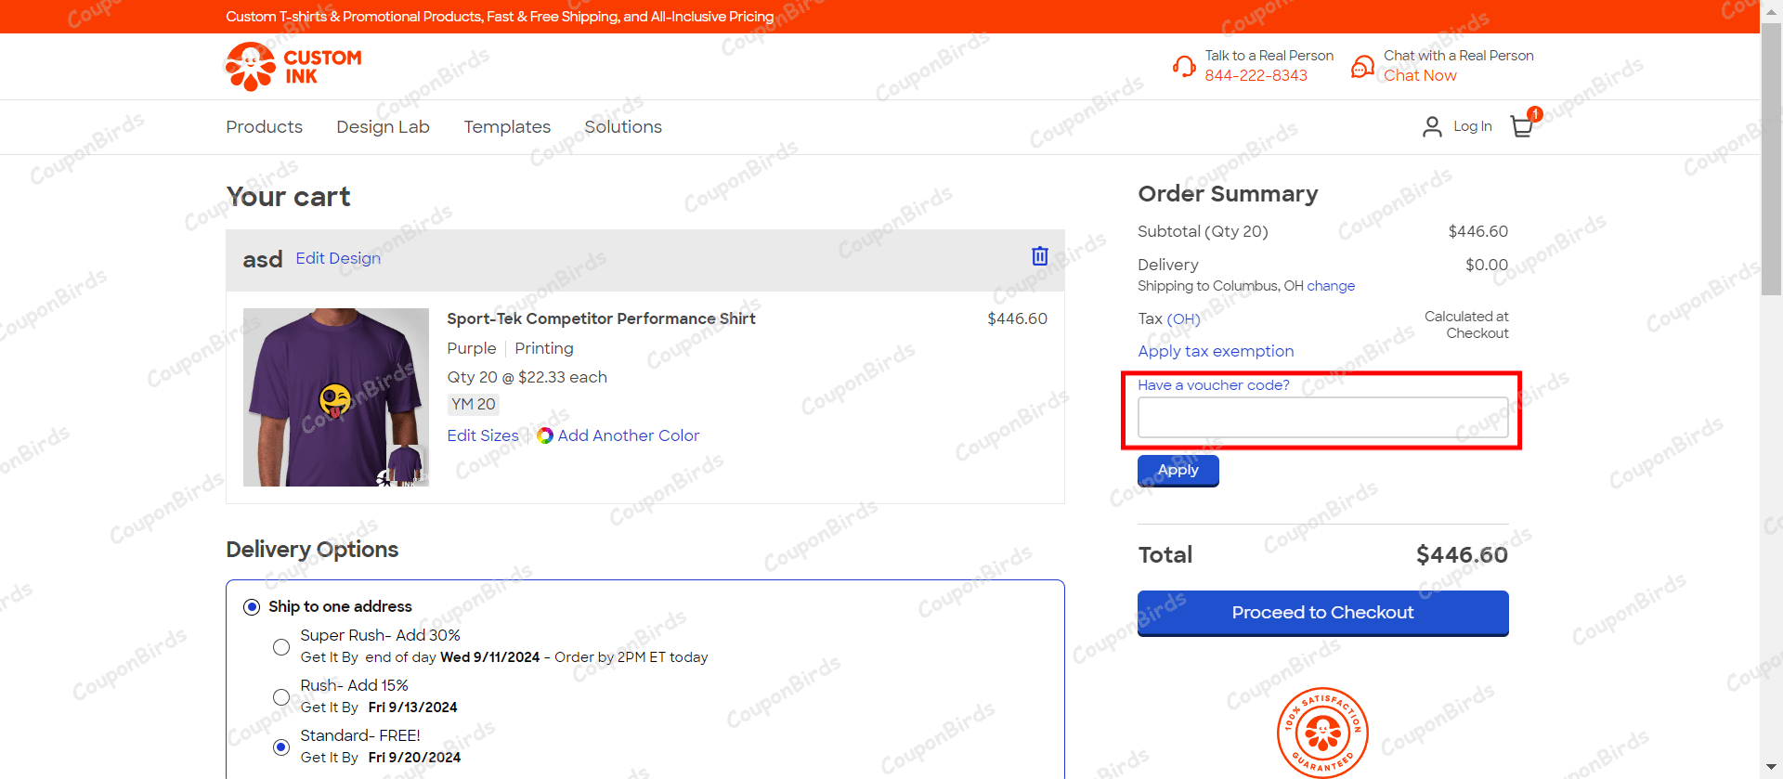Click the YM 20 size tag
Screen dimensions: 1783x779
[x=474, y=405]
